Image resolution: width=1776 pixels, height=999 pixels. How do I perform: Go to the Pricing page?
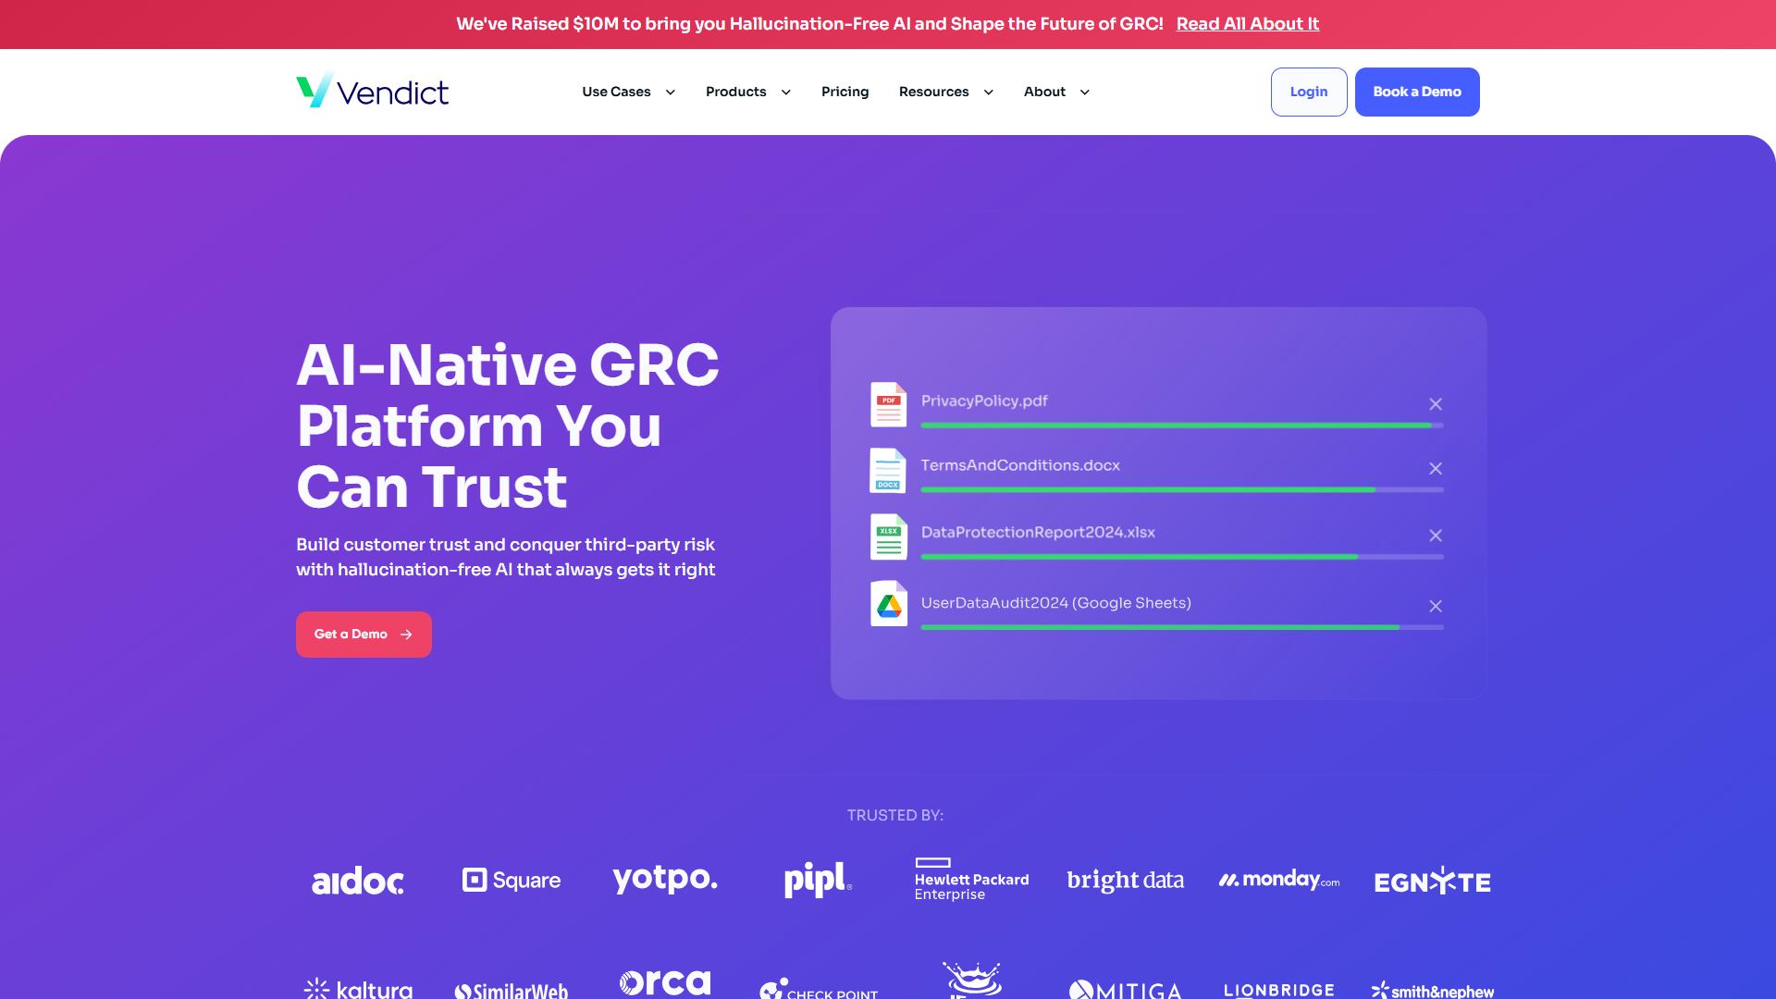[x=845, y=92]
